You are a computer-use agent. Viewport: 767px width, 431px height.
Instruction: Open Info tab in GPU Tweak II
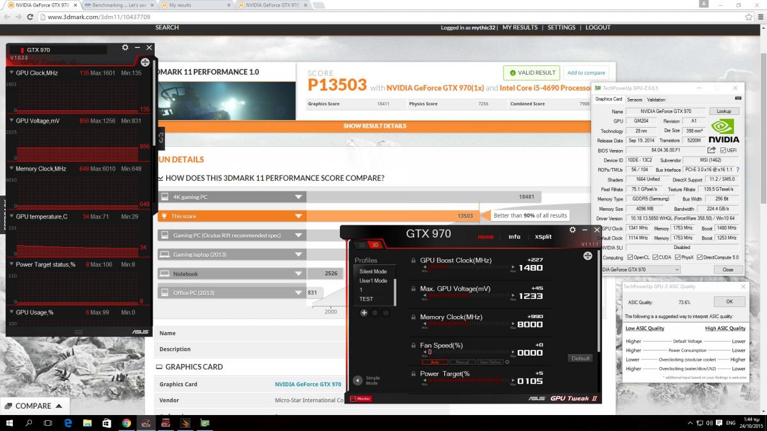tap(514, 236)
